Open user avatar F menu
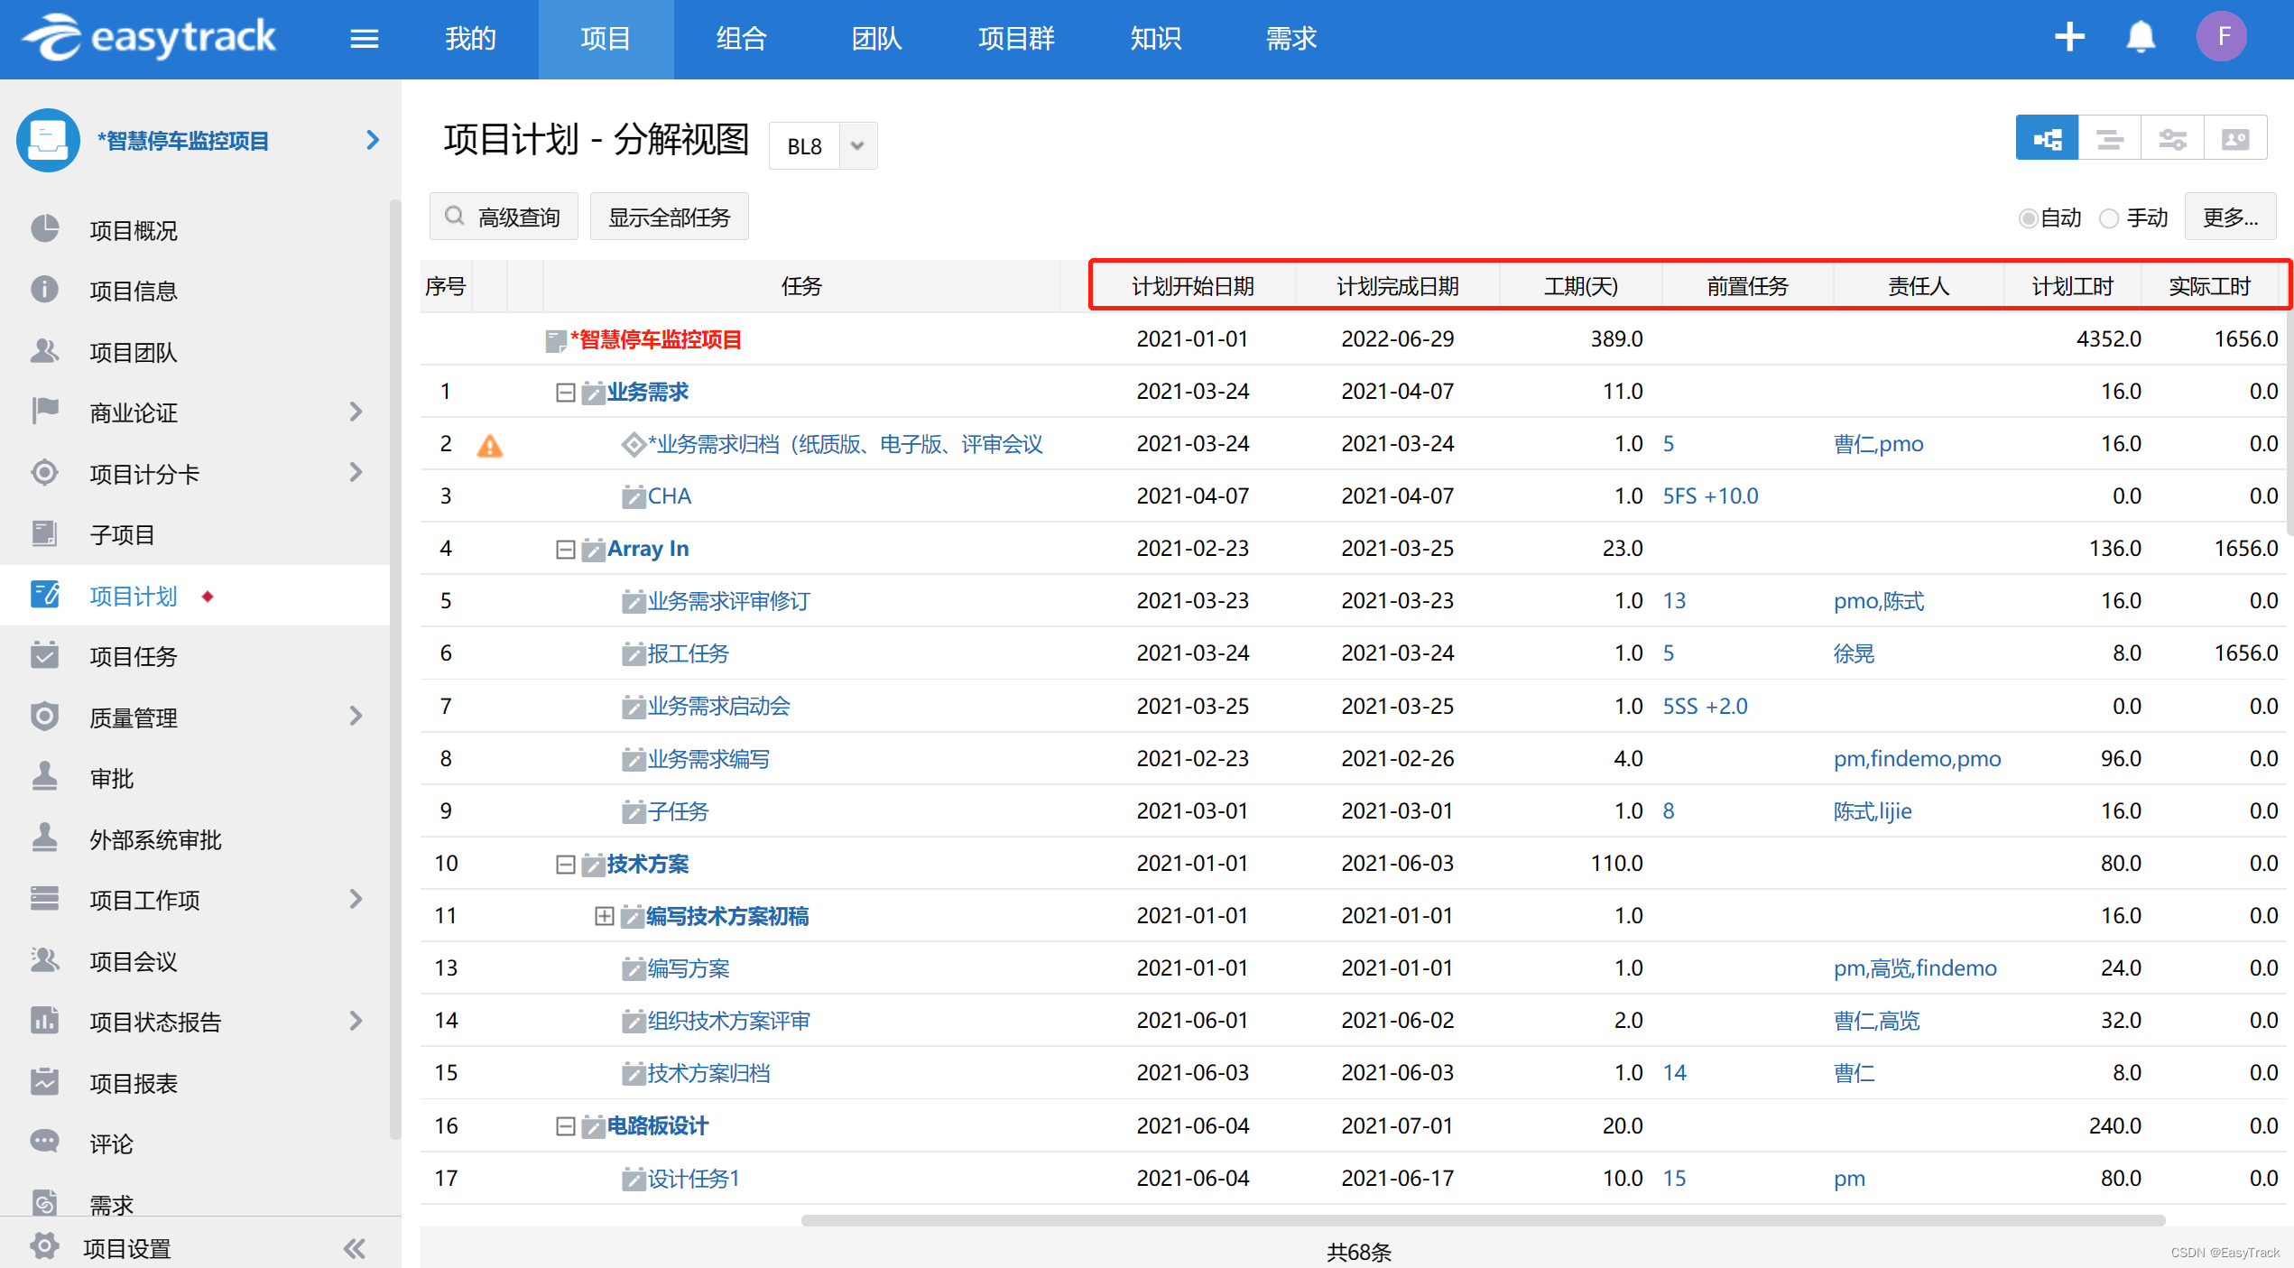2294x1268 pixels. tap(2222, 37)
